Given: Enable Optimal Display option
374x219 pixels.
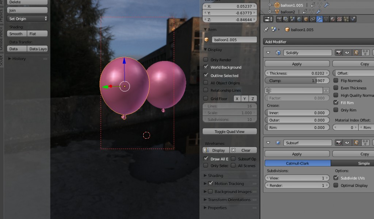Looking at the screenshot, I should pyautogui.click(x=336, y=185).
